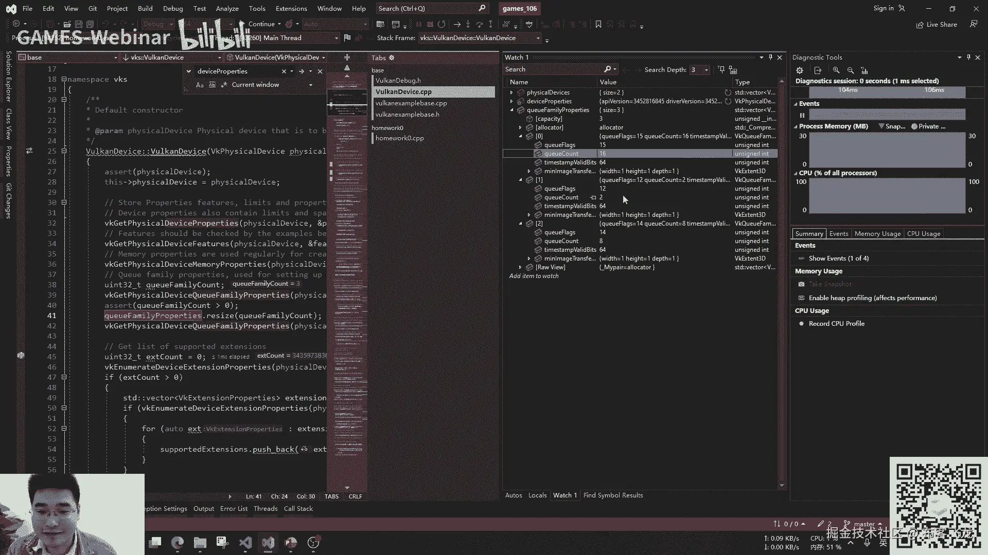
Task: Open vulkanexamplebase.cpp in Tabs list
Action: pyautogui.click(x=411, y=103)
